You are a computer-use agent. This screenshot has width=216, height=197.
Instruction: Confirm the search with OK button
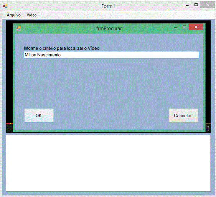click(39, 115)
